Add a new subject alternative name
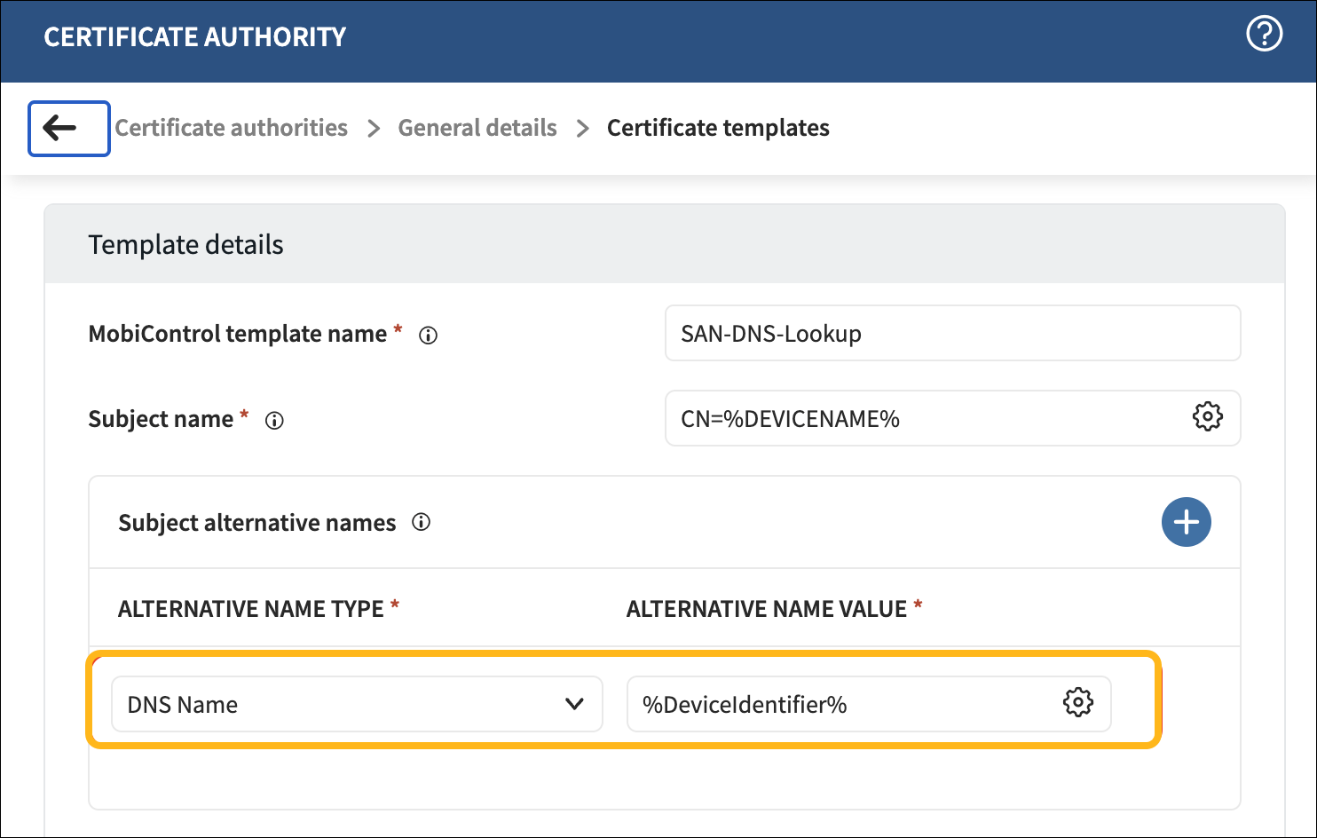 [1186, 522]
